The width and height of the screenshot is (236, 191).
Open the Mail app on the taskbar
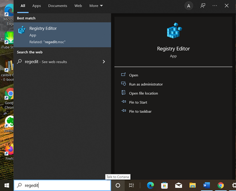178,185
